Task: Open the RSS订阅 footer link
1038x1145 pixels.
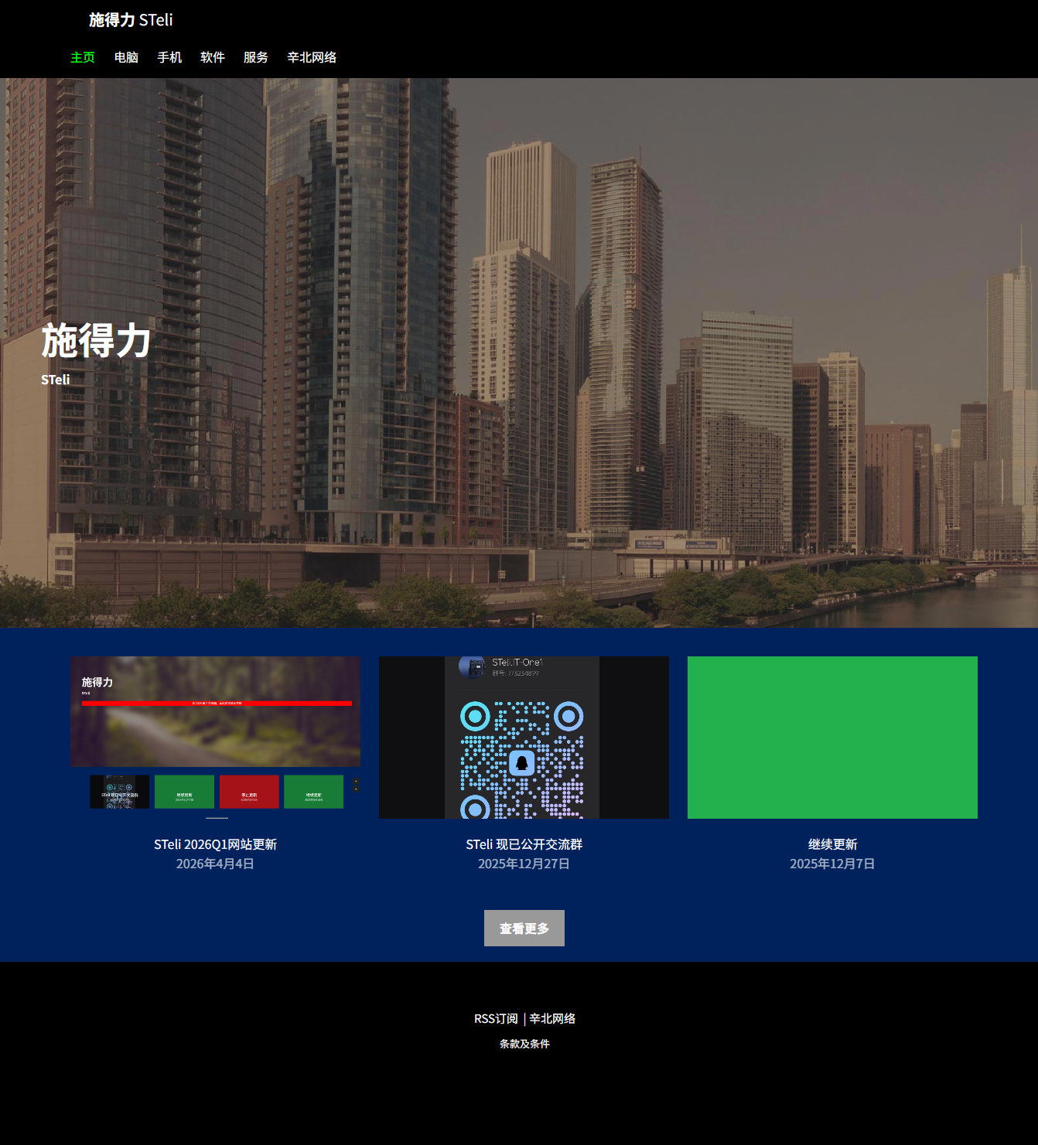Action: (496, 1019)
